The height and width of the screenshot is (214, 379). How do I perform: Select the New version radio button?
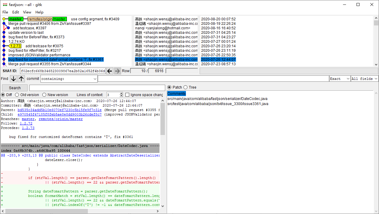[44, 95]
